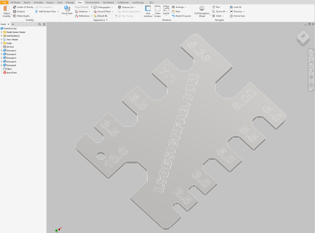The image size is (315, 233).
Task: Switch to the 3D Model tab
Action: [x=15, y=3]
